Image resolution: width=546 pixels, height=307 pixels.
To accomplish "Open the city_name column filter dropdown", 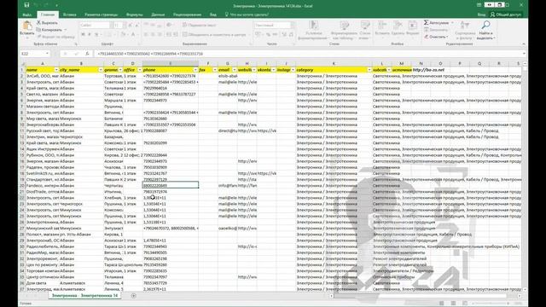I will (101, 70).
